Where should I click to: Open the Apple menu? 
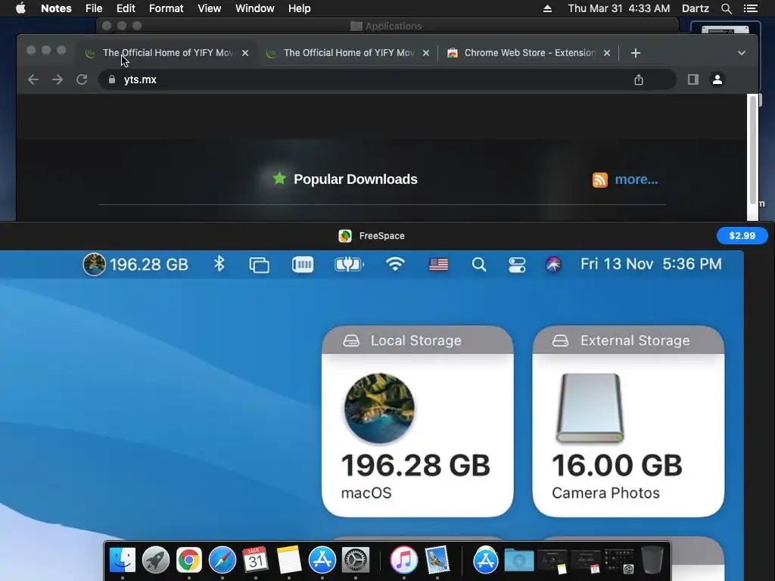(x=20, y=8)
